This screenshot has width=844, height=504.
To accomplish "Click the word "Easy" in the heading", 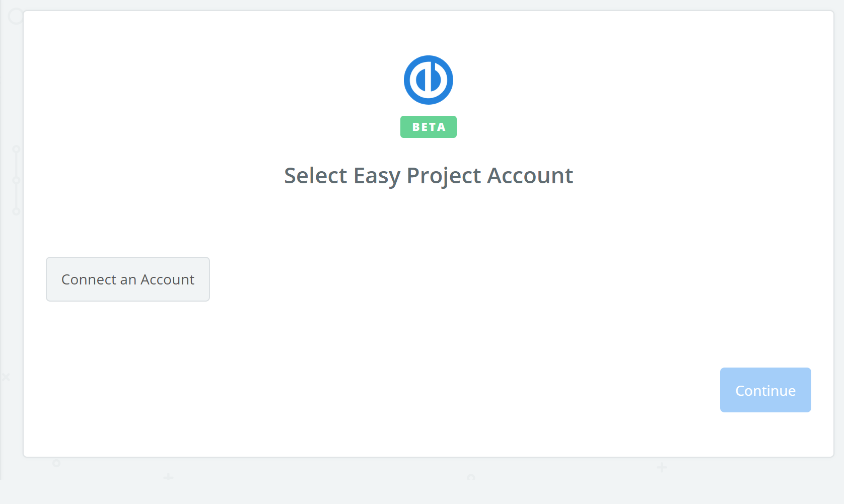I will tap(377, 177).
